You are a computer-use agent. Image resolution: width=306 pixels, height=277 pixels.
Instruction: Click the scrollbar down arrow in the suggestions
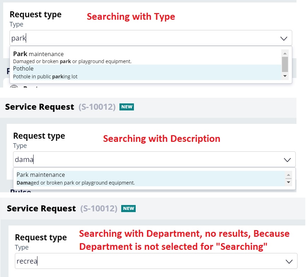[x=285, y=76]
